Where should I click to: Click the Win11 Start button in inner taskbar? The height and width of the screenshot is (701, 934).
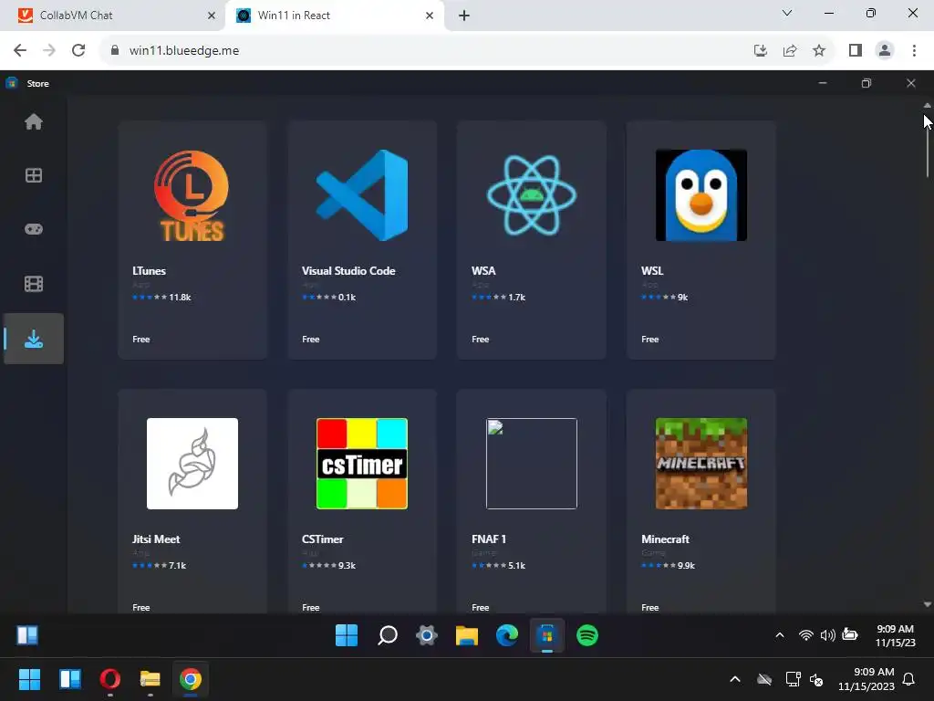click(347, 635)
